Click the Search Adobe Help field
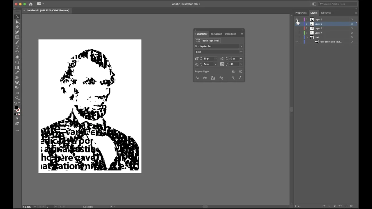The height and width of the screenshot is (209, 372). pos(338,4)
